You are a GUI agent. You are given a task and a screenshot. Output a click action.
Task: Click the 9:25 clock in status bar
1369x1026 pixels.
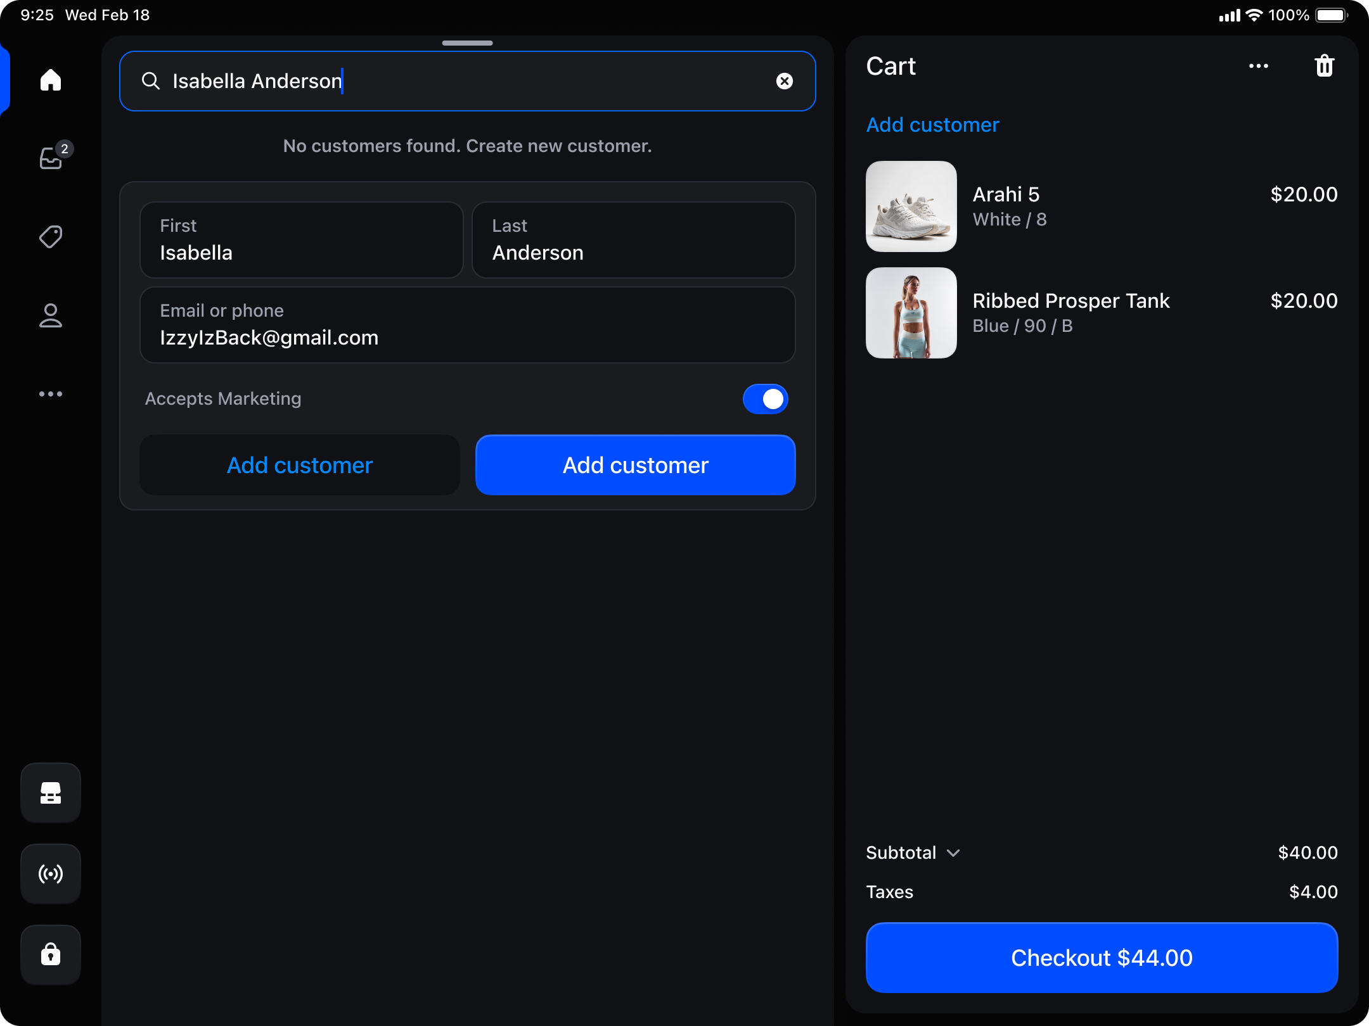(37, 15)
